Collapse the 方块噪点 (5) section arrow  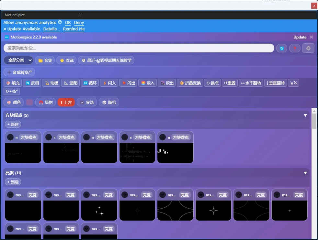(305, 115)
